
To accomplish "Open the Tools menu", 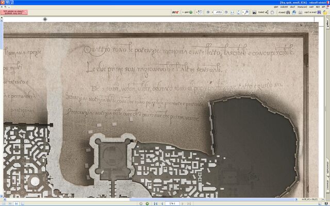I will coord(292,7).
